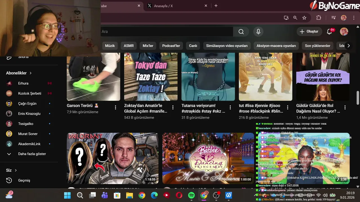Open the weather widget on taskbar

click(9, 195)
